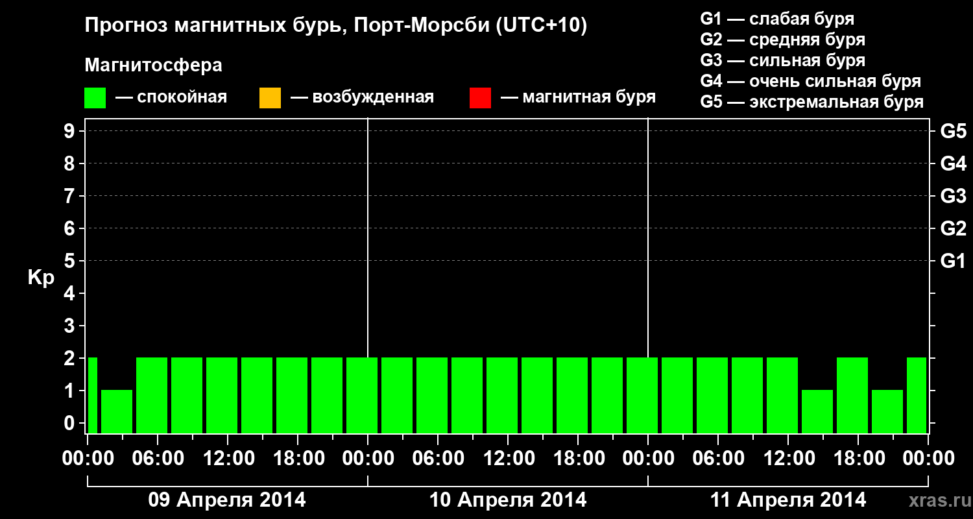Click the G4 «очень сильная буря» entry
This screenshot has width=973, height=519.
[811, 81]
